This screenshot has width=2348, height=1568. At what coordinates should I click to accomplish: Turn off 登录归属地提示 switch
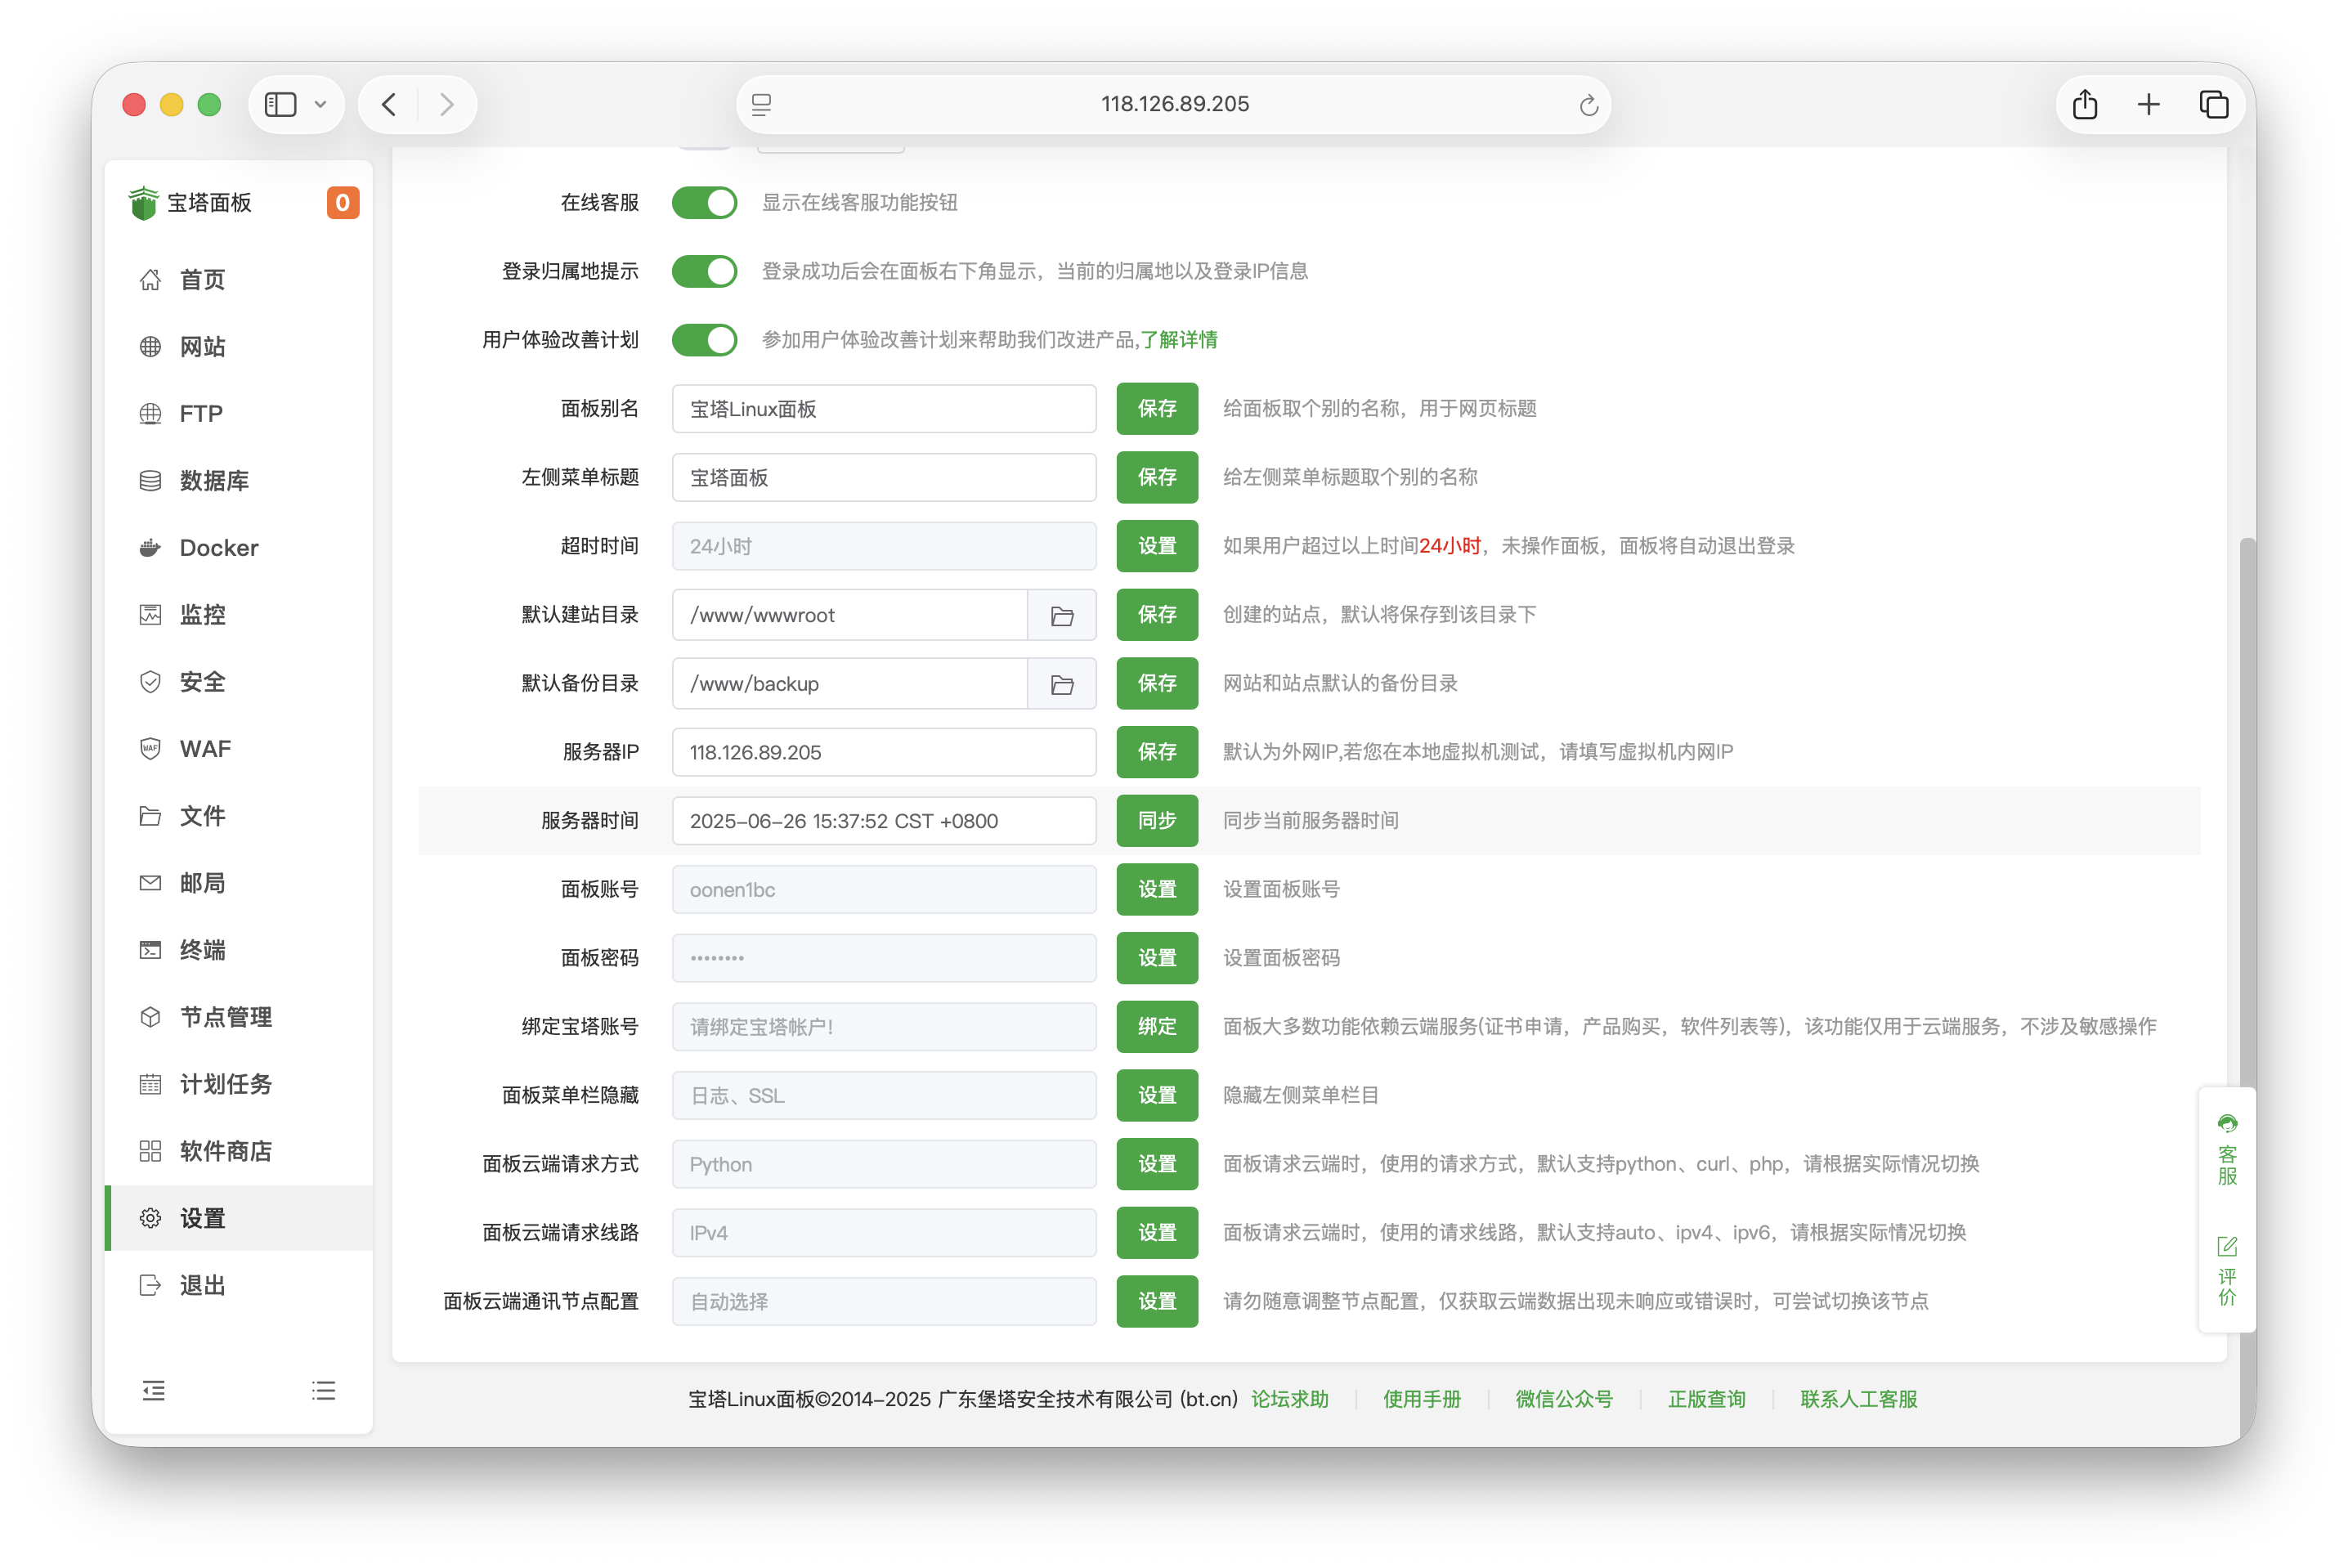tap(704, 270)
